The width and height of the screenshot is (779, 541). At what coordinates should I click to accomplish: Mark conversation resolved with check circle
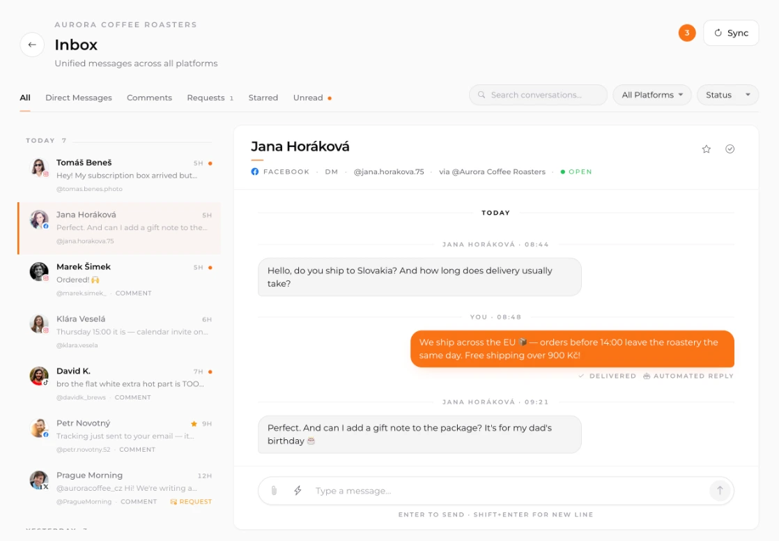pos(730,149)
